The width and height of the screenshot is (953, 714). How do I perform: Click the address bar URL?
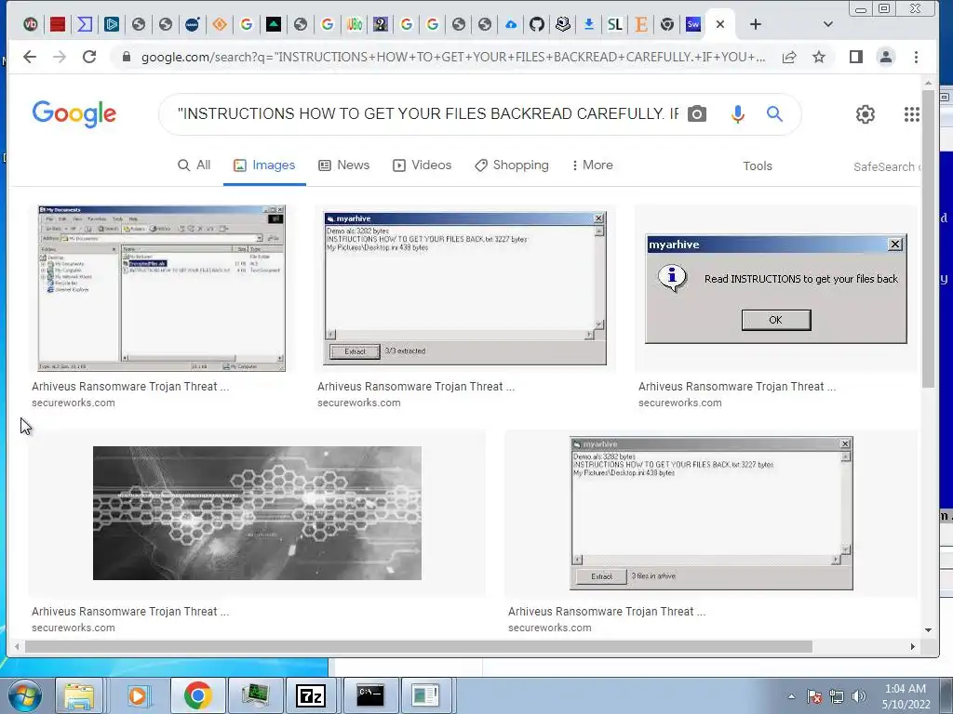pyautogui.click(x=453, y=57)
